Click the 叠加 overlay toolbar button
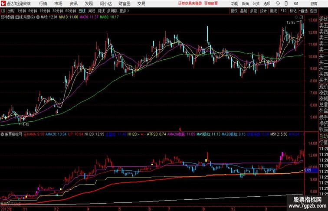 [244, 11]
